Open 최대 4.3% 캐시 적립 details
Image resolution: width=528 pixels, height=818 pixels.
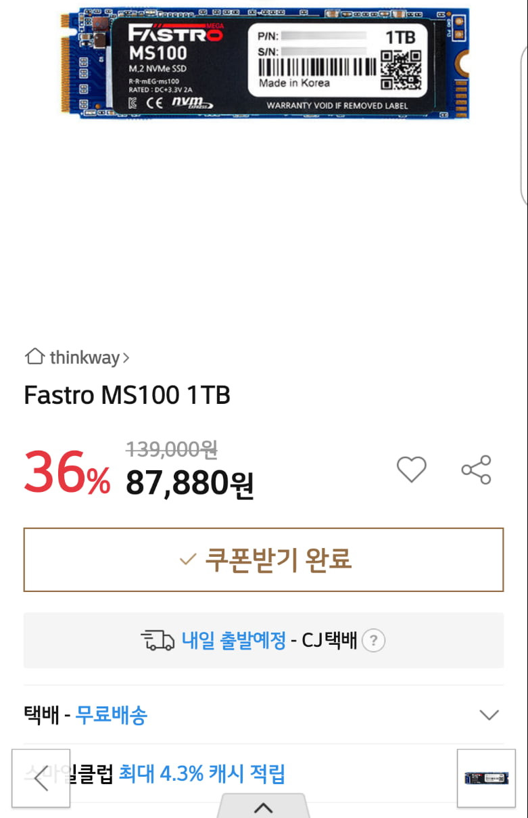[201, 773]
